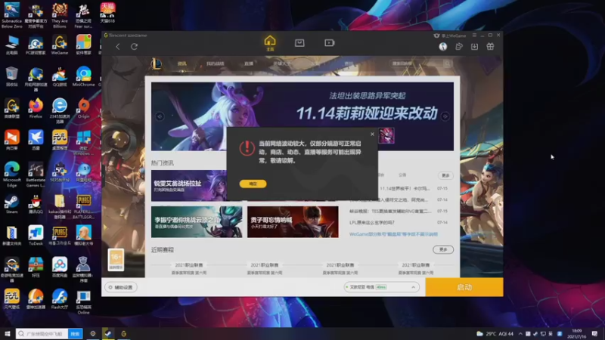Open the 腾讯QQ penguin desktop shortcut
Viewport: 605px width, 340px height.
[36, 204]
